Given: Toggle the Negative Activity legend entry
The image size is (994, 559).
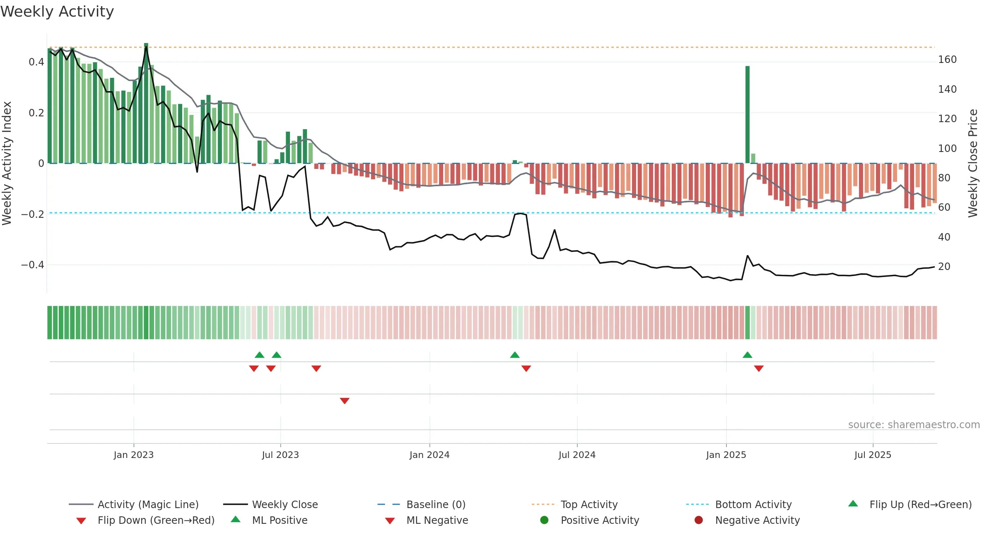Looking at the screenshot, I should [747, 520].
